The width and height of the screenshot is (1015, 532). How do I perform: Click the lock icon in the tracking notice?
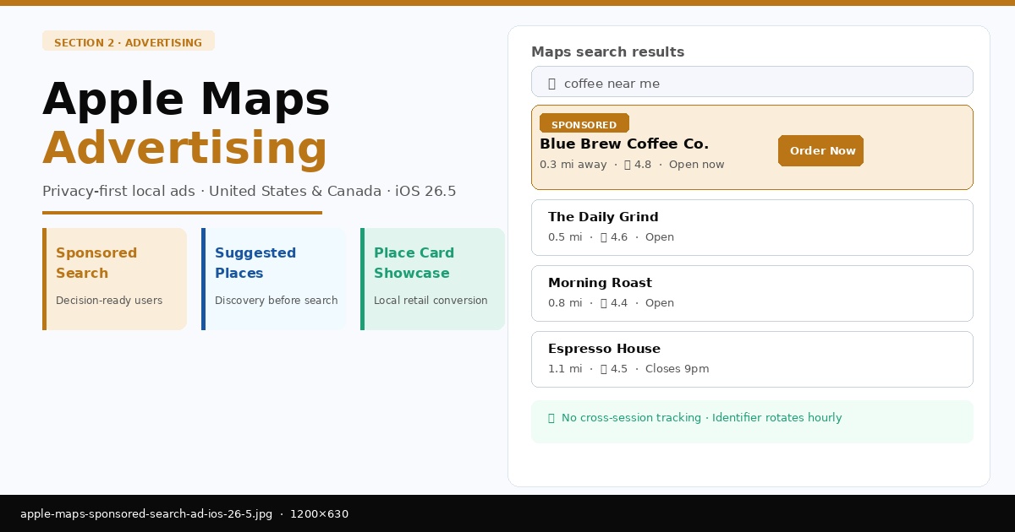551,418
